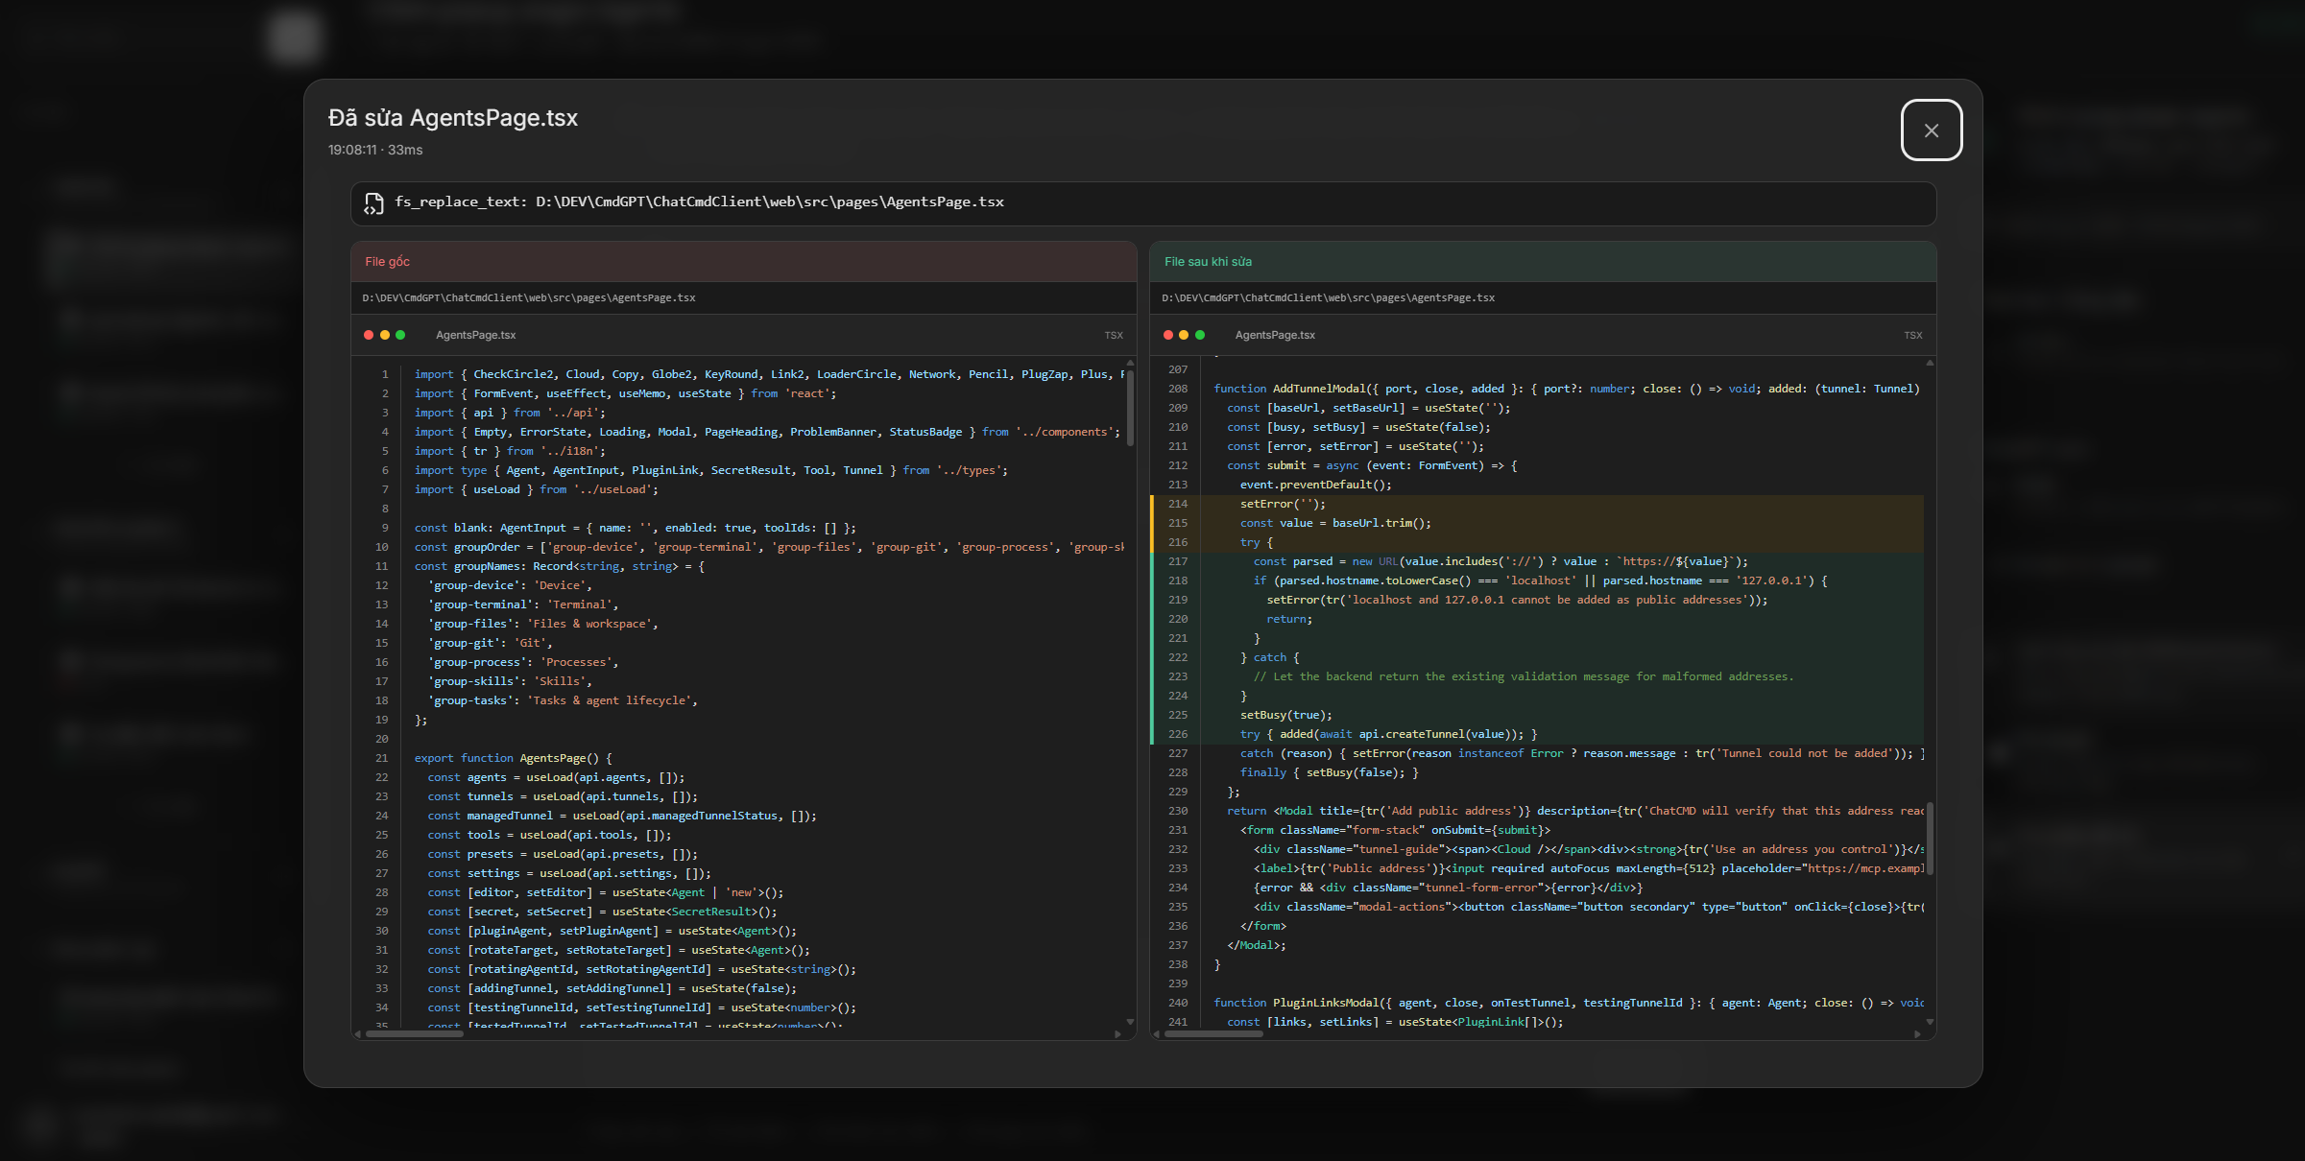The image size is (2305, 1161).
Task: Click the left arrow of modified pane horizontal scrollbar
Action: (1157, 1034)
